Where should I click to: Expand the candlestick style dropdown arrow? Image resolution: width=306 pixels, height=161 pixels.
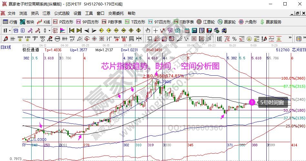49,30
